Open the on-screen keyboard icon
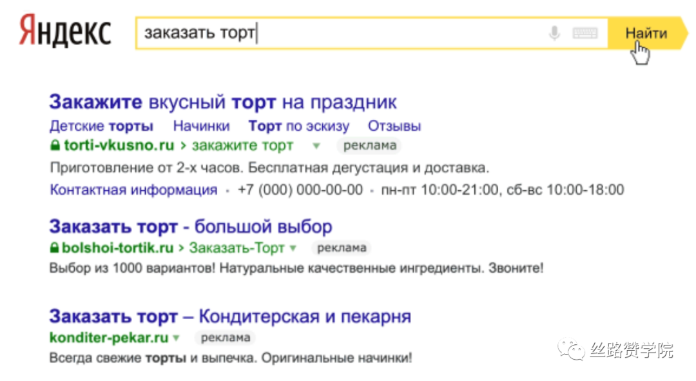Viewport: 696px width, 381px height. click(x=585, y=34)
